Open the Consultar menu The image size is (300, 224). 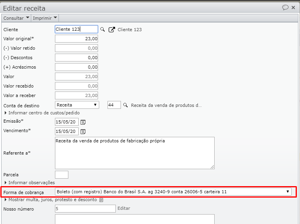point(16,18)
